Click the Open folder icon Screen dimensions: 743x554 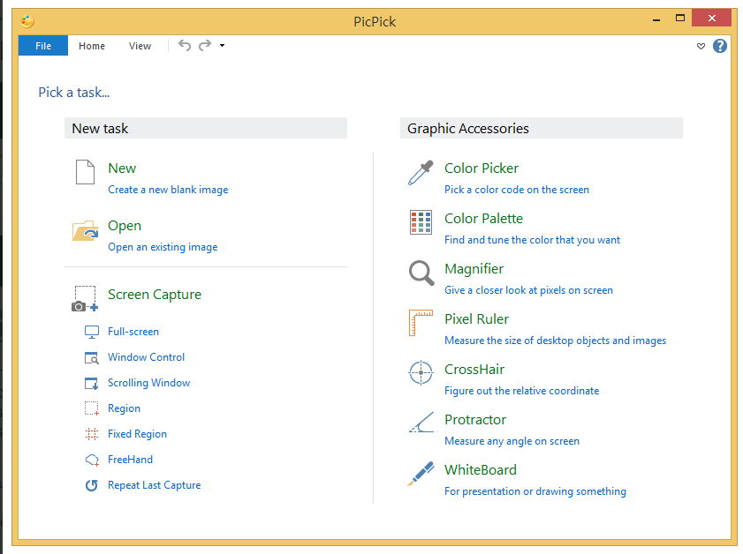(x=86, y=230)
